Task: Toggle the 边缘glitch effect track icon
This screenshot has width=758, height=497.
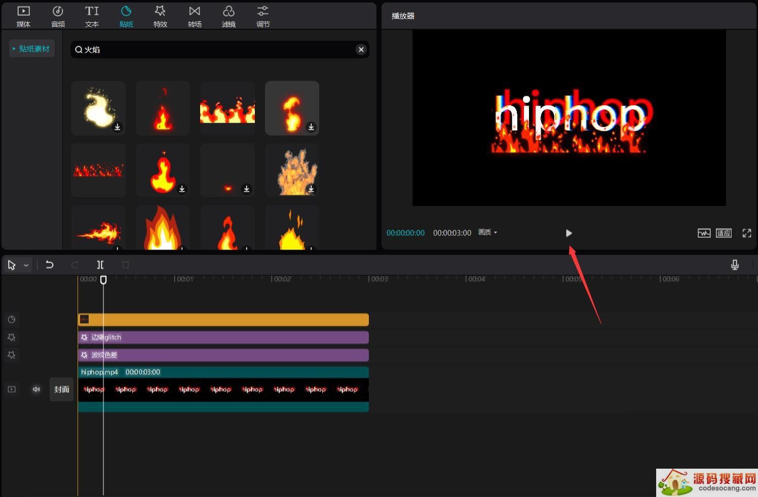Action: point(12,337)
